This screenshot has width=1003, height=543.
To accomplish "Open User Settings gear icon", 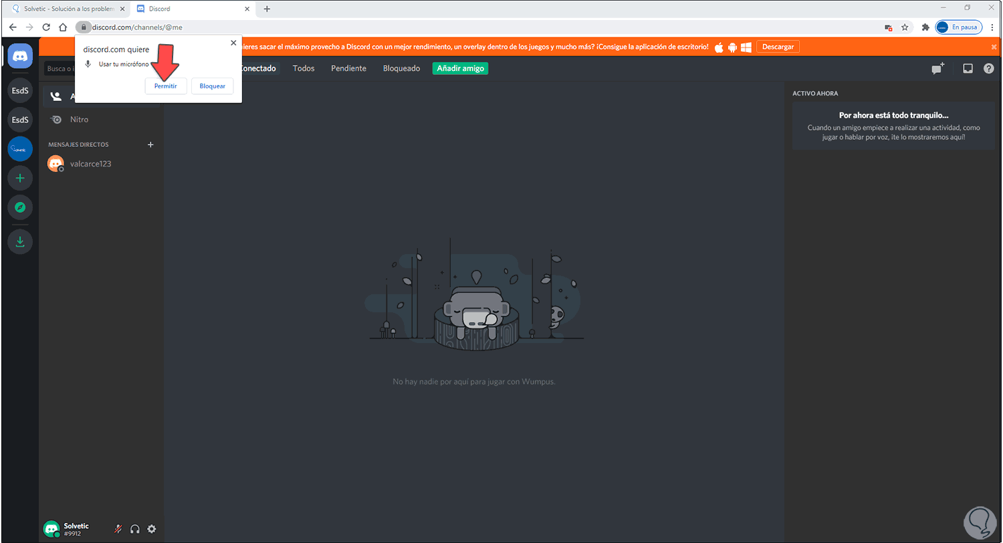I will click(x=152, y=529).
